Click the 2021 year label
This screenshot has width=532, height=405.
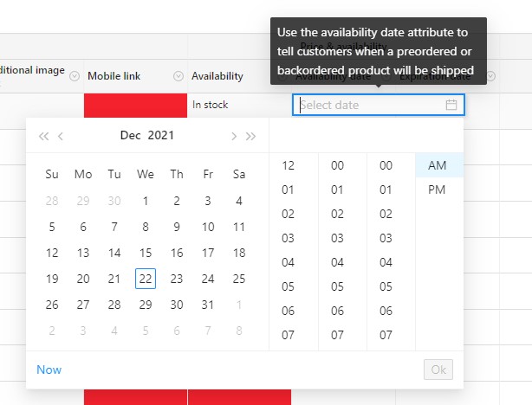[160, 135]
